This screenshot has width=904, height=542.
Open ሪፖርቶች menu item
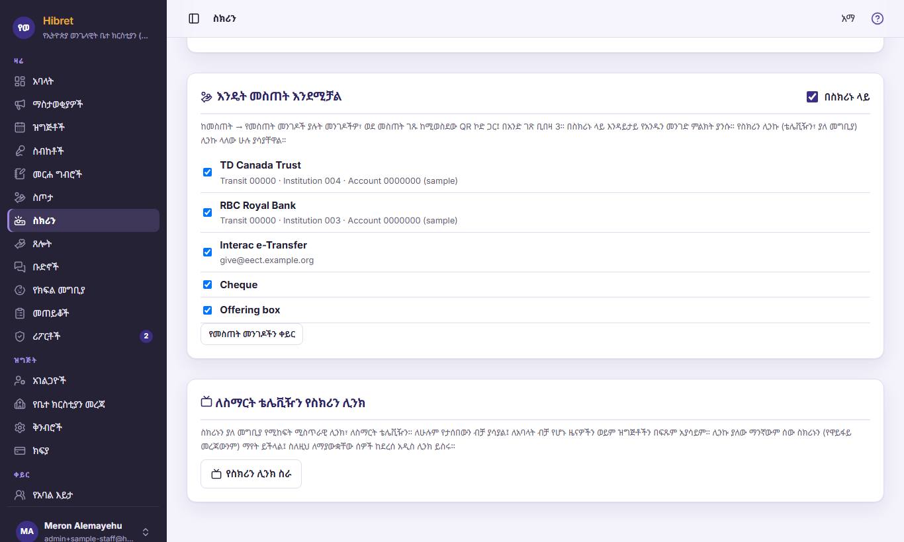(x=83, y=336)
